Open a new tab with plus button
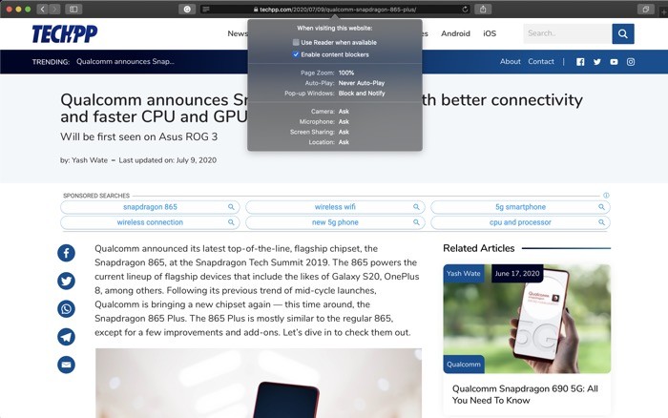668x418 pixels. click(x=663, y=12)
